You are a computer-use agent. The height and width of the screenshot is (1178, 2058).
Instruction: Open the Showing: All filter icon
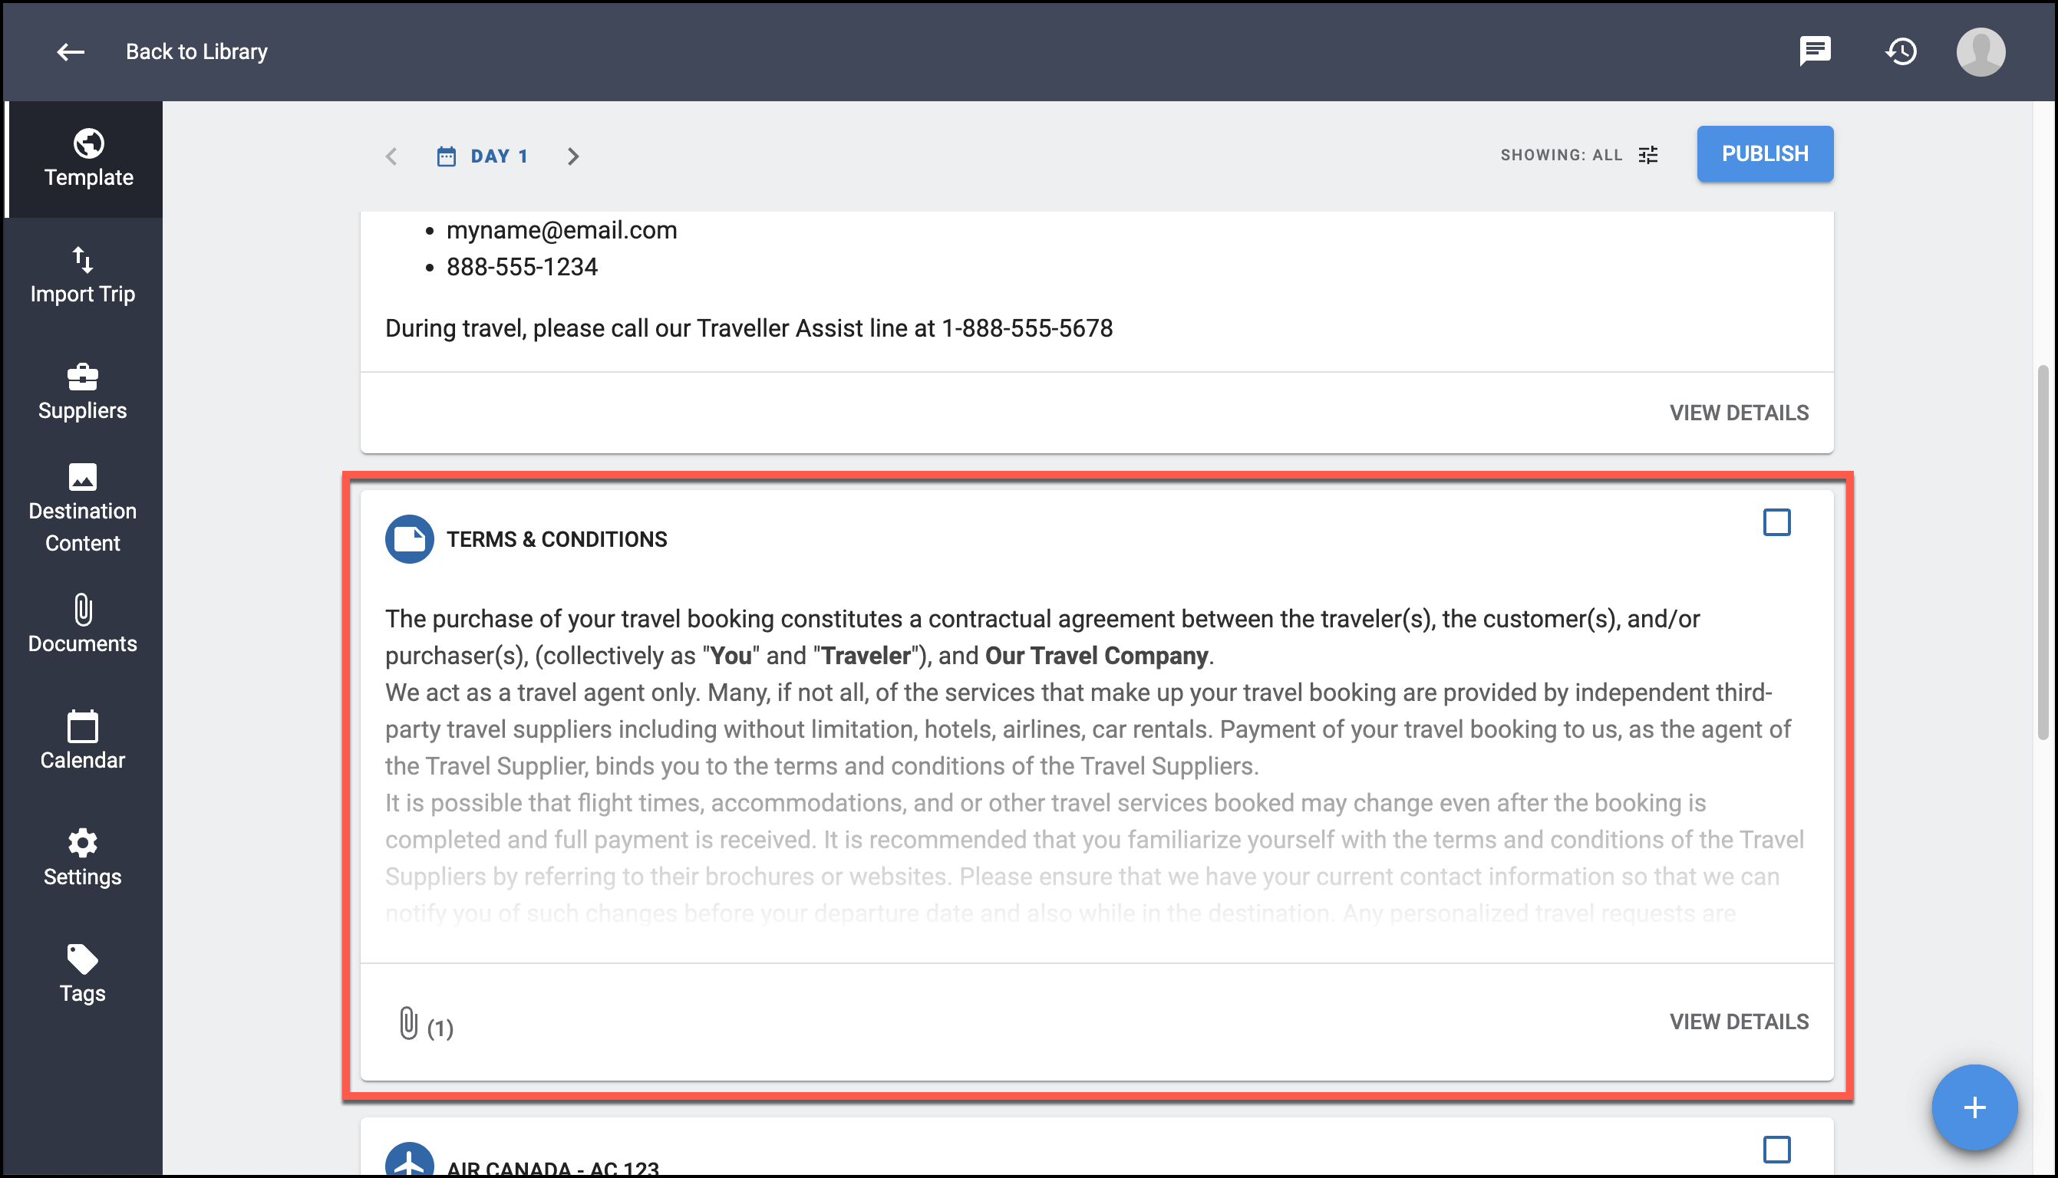click(1647, 154)
